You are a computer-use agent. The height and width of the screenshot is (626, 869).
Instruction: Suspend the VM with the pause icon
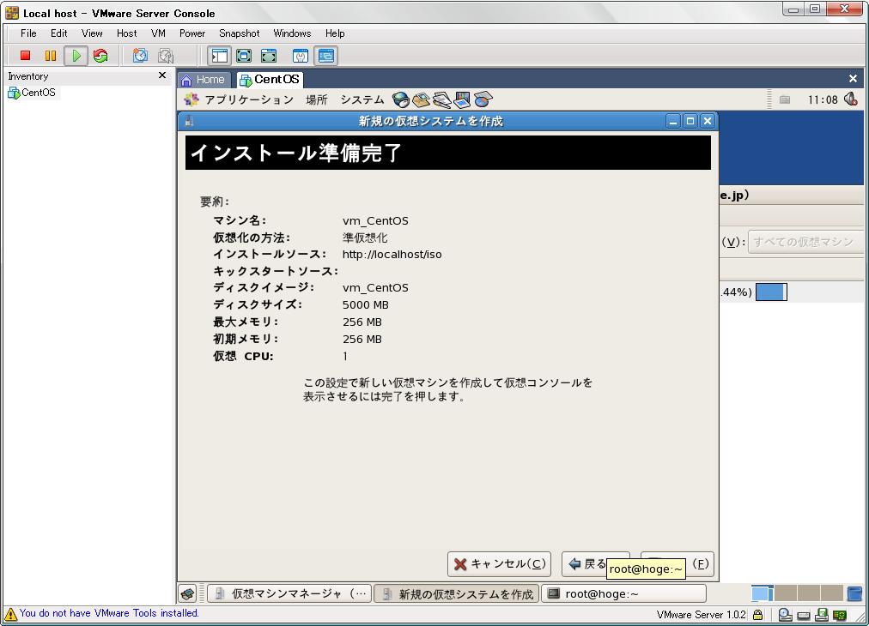click(x=51, y=56)
